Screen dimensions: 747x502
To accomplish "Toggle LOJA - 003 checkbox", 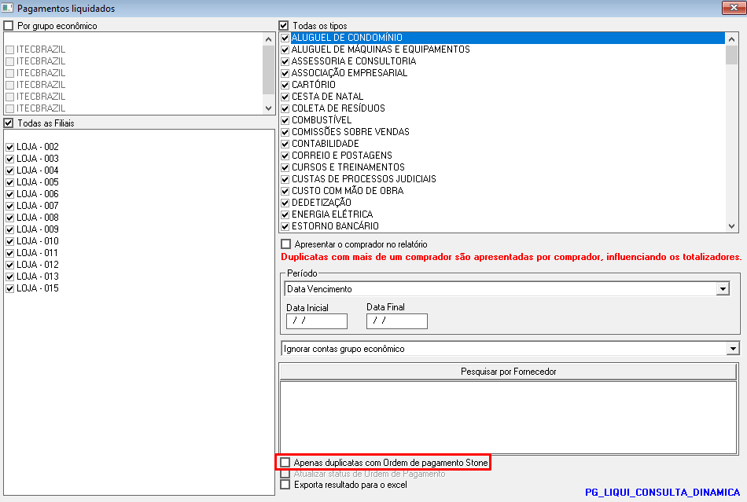I will pyautogui.click(x=10, y=159).
